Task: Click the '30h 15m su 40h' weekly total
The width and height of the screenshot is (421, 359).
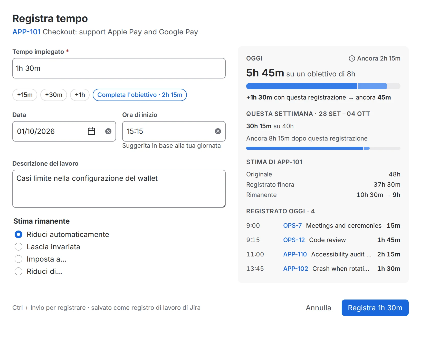Action: (270, 126)
